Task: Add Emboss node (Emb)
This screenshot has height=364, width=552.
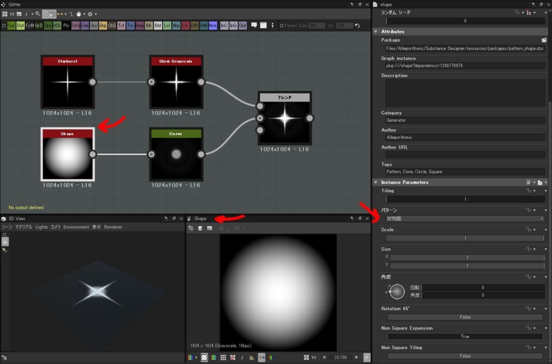Action: coord(85,26)
